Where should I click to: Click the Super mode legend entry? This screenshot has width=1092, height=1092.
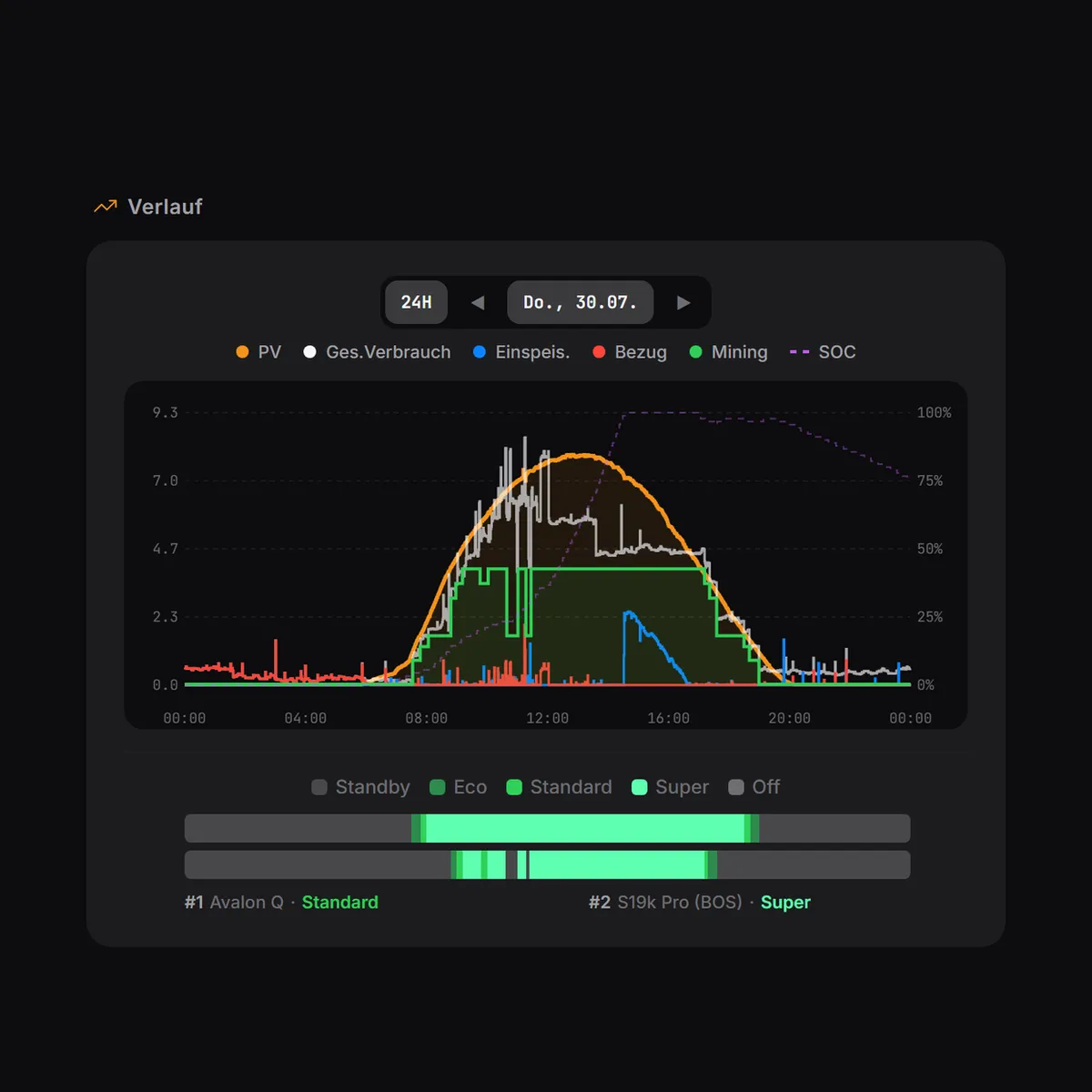670,787
